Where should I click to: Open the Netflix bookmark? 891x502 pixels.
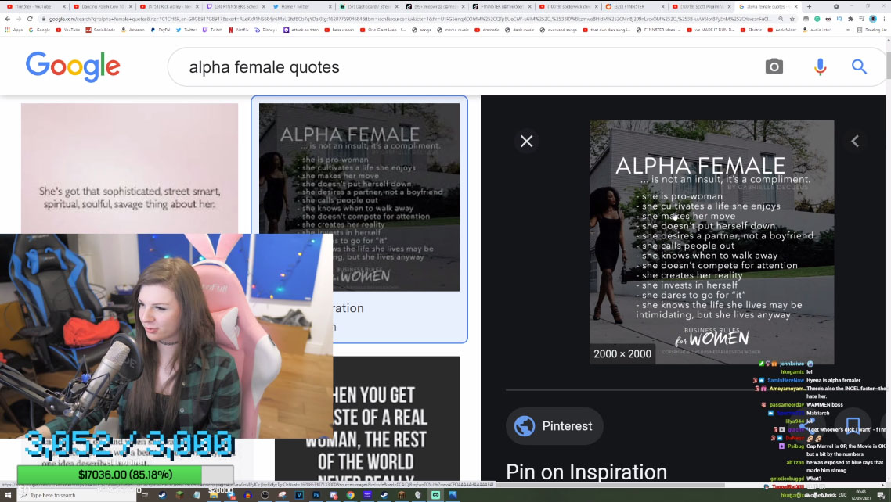point(238,30)
